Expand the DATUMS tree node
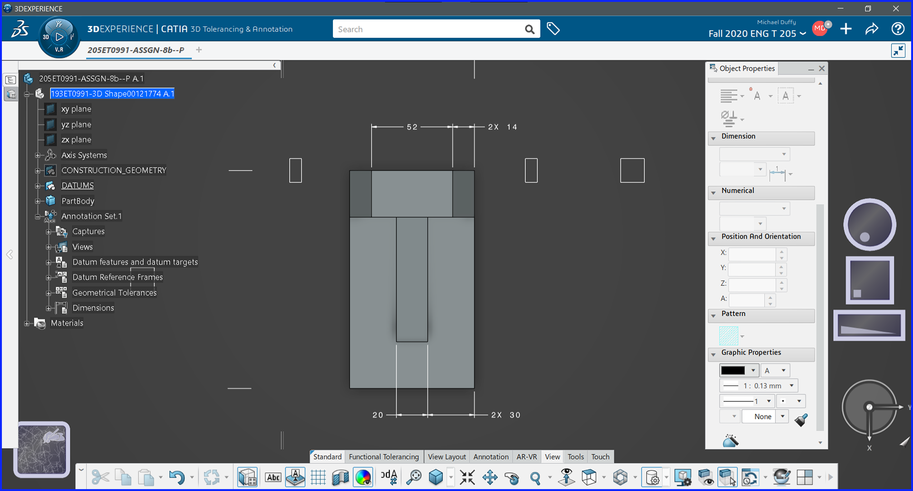 [38, 186]
